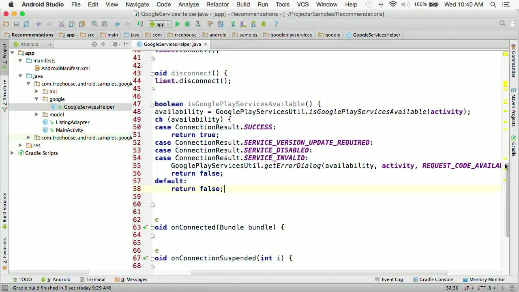Expand Gradle Scripts node

coord(12,153)
